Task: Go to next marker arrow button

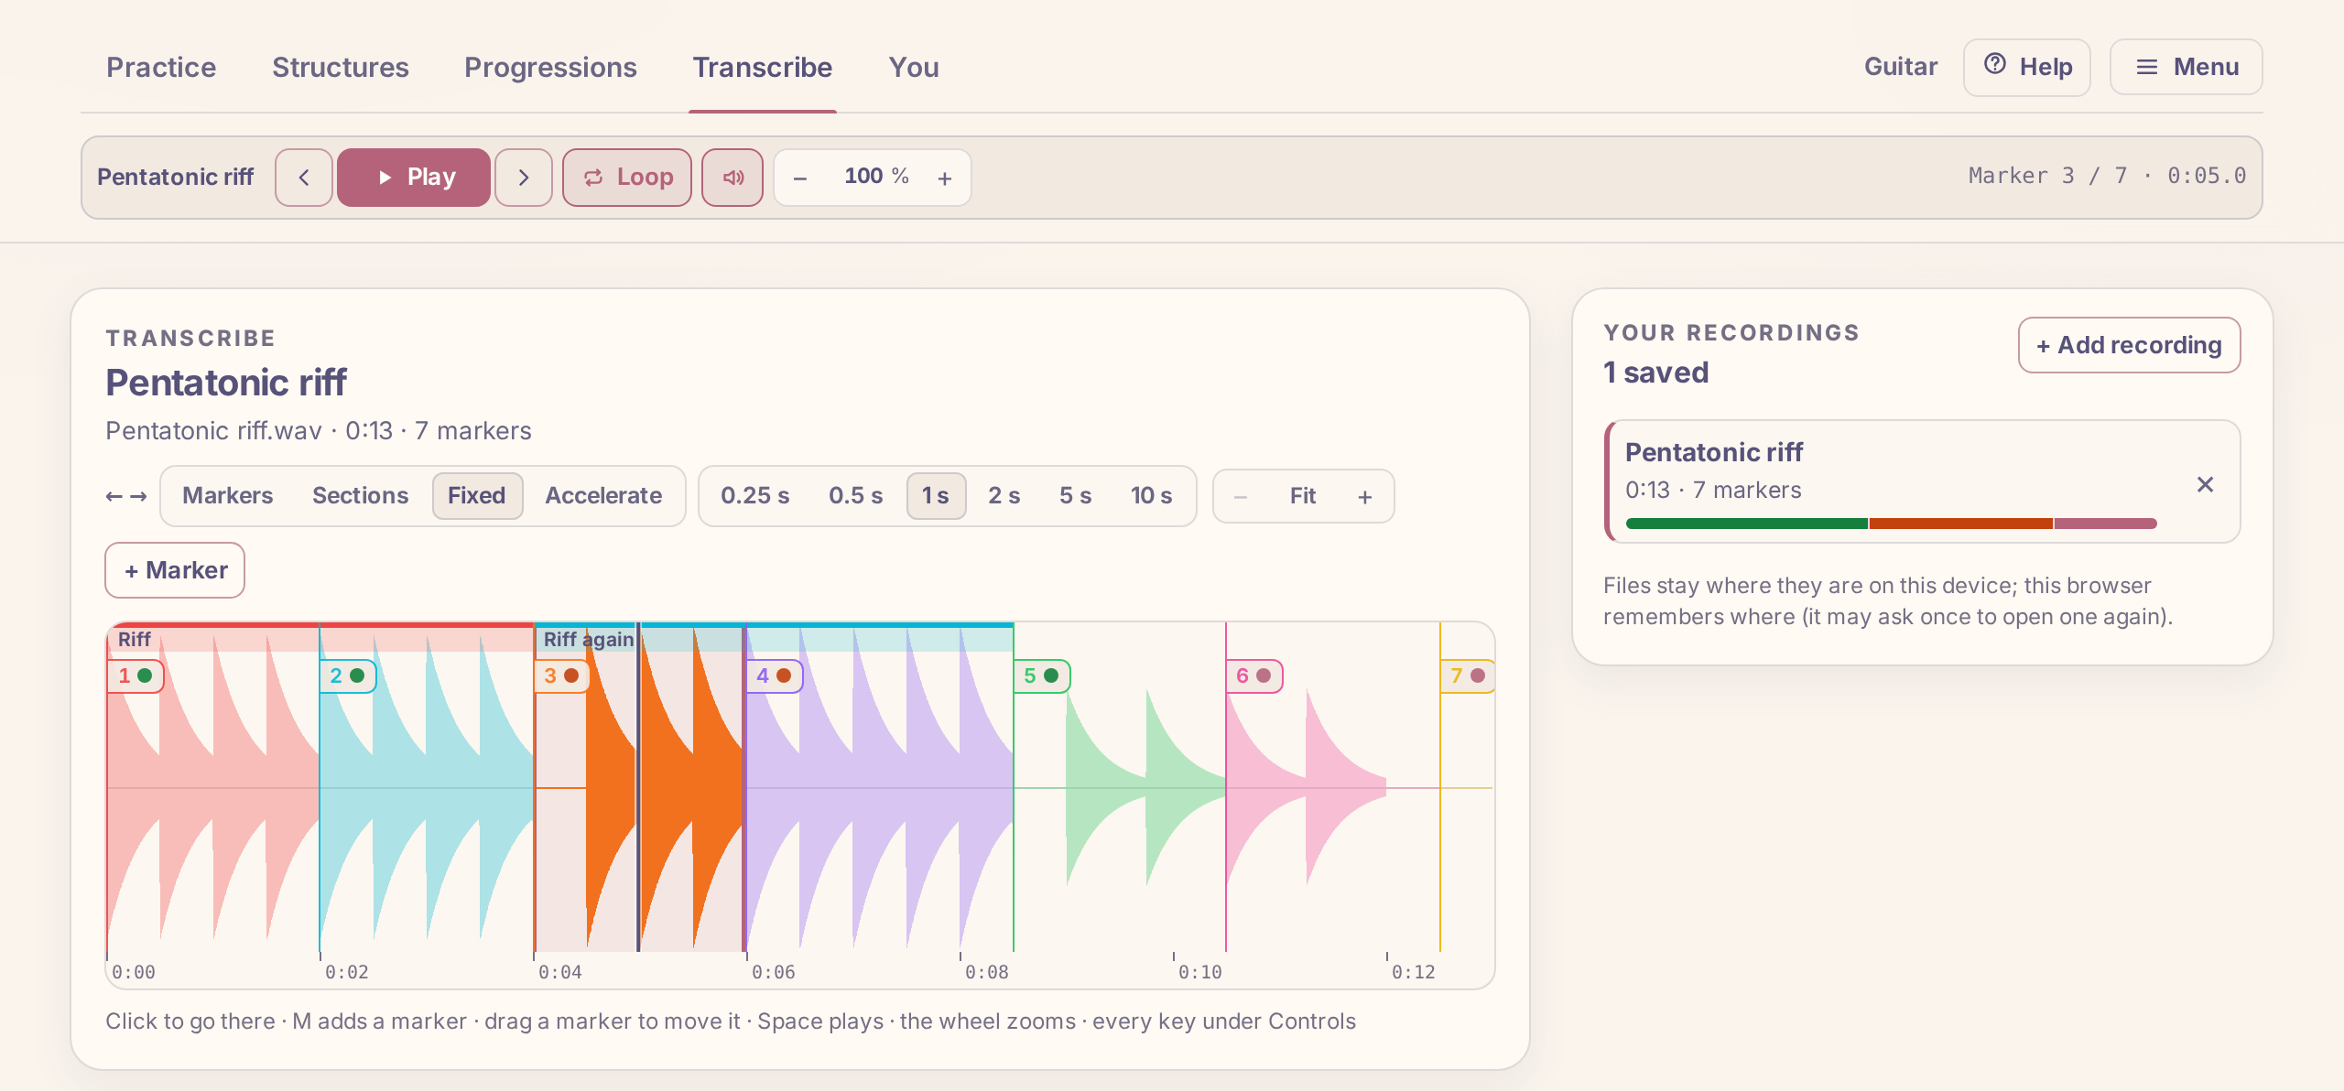Action: point(524,178)
